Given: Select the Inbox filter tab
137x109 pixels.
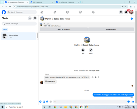Looking at the screenshot, I should pyautogui.click(x=5, y=30).
